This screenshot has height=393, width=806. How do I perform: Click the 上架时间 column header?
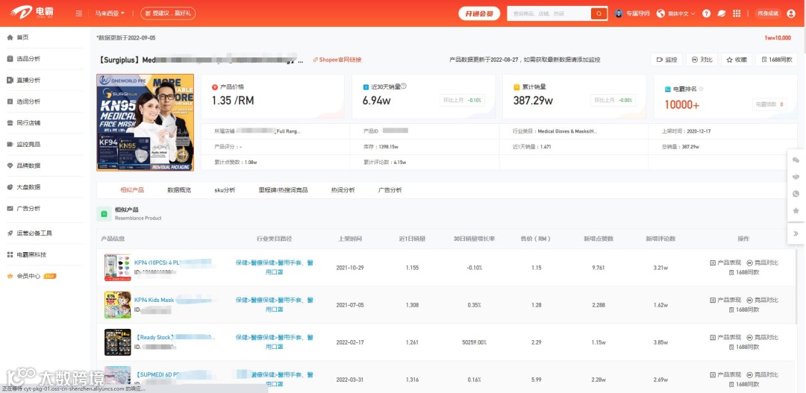(349, 239)
